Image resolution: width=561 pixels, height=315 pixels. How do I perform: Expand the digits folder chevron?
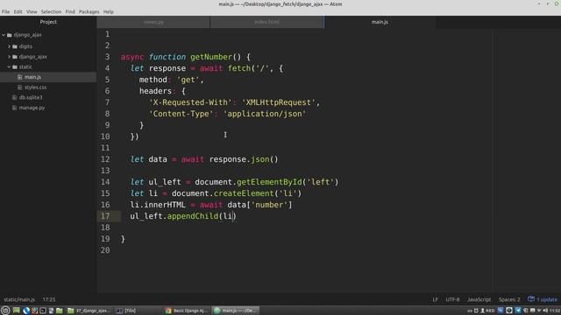(x=10, y=46)
